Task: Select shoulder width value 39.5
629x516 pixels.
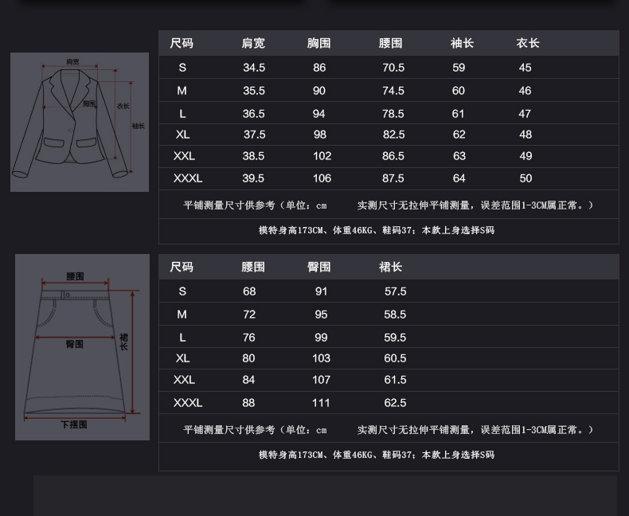Action: pyautogui.click(x=253, y=178)
